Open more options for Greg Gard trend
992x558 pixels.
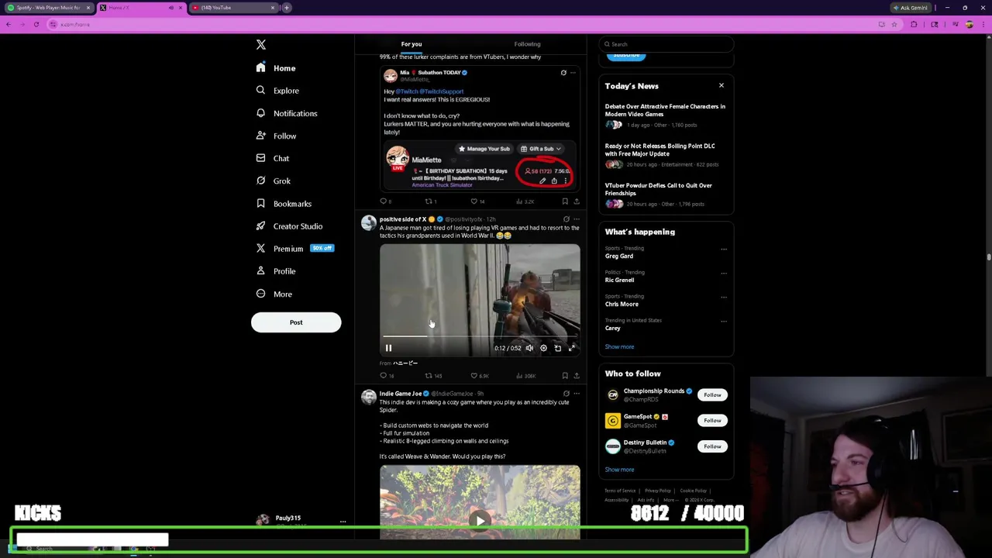[x=724, y=249]
